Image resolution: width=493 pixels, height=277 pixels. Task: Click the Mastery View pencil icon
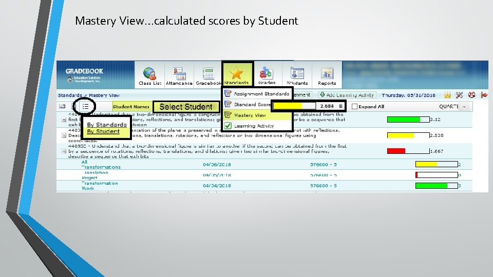point(228,115)
